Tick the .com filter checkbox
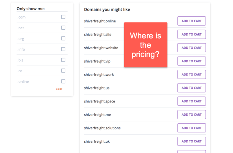The width and height of the screenshot is (233, 153). 63,17
